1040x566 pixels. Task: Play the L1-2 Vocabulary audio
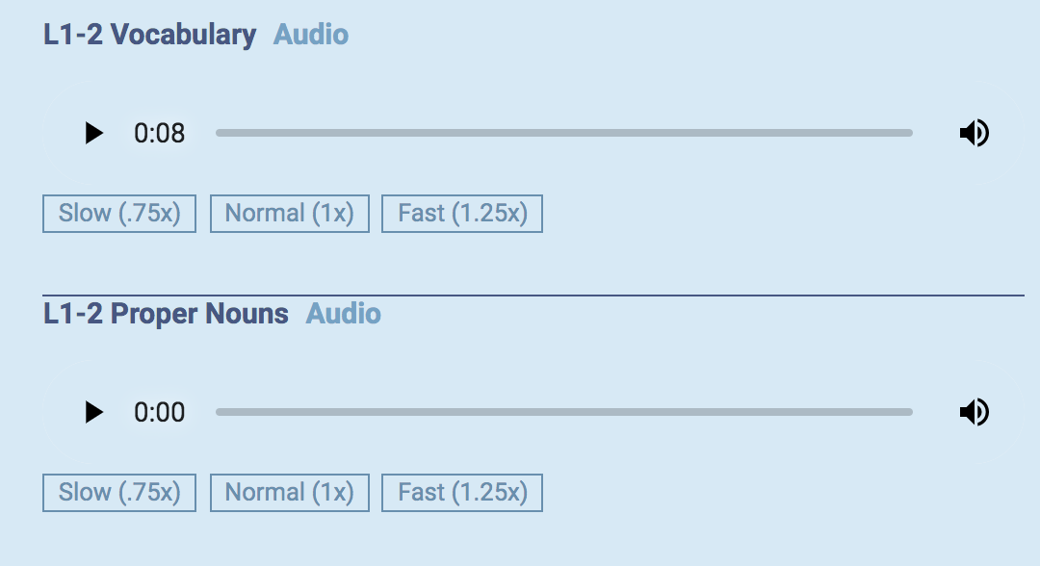[x=94, y=133]
